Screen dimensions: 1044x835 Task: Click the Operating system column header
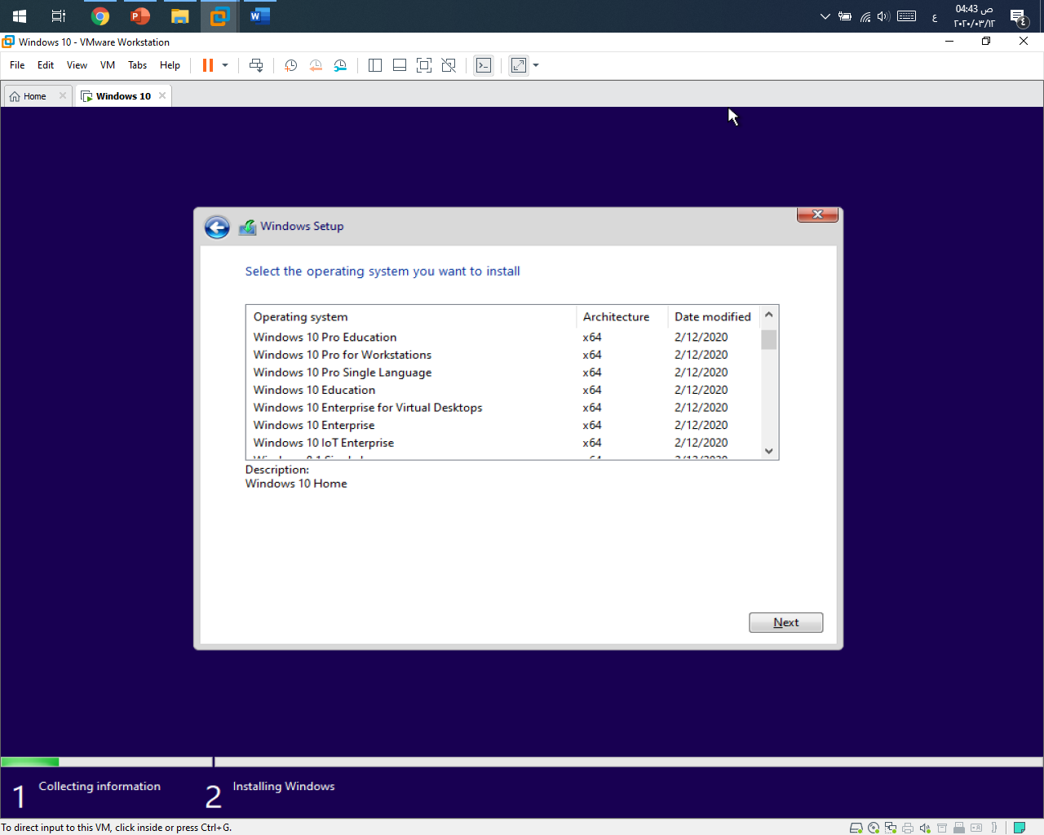coord(411,316)
